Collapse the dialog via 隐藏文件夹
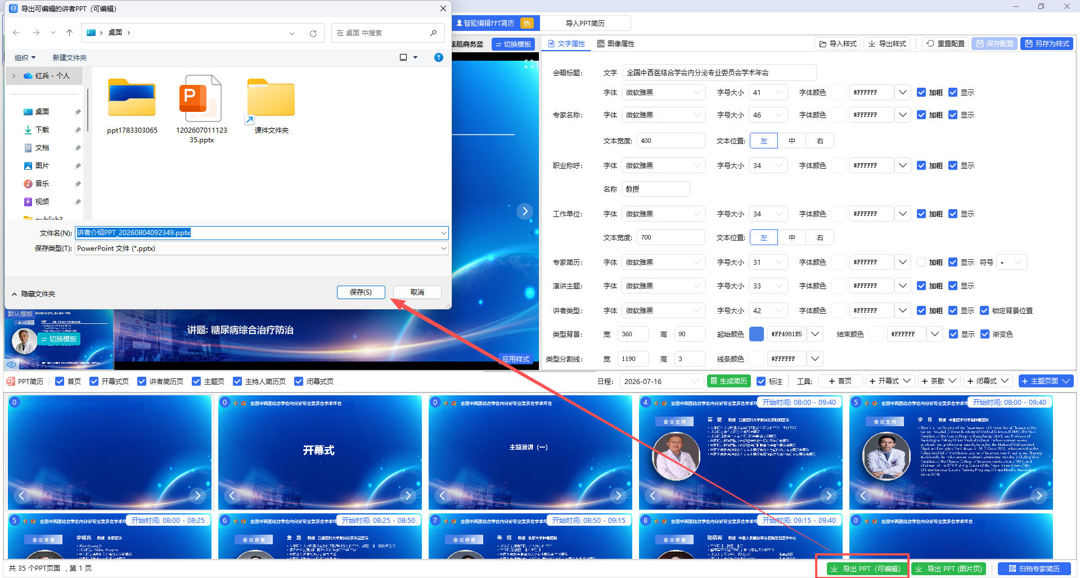 coord(33,294)
